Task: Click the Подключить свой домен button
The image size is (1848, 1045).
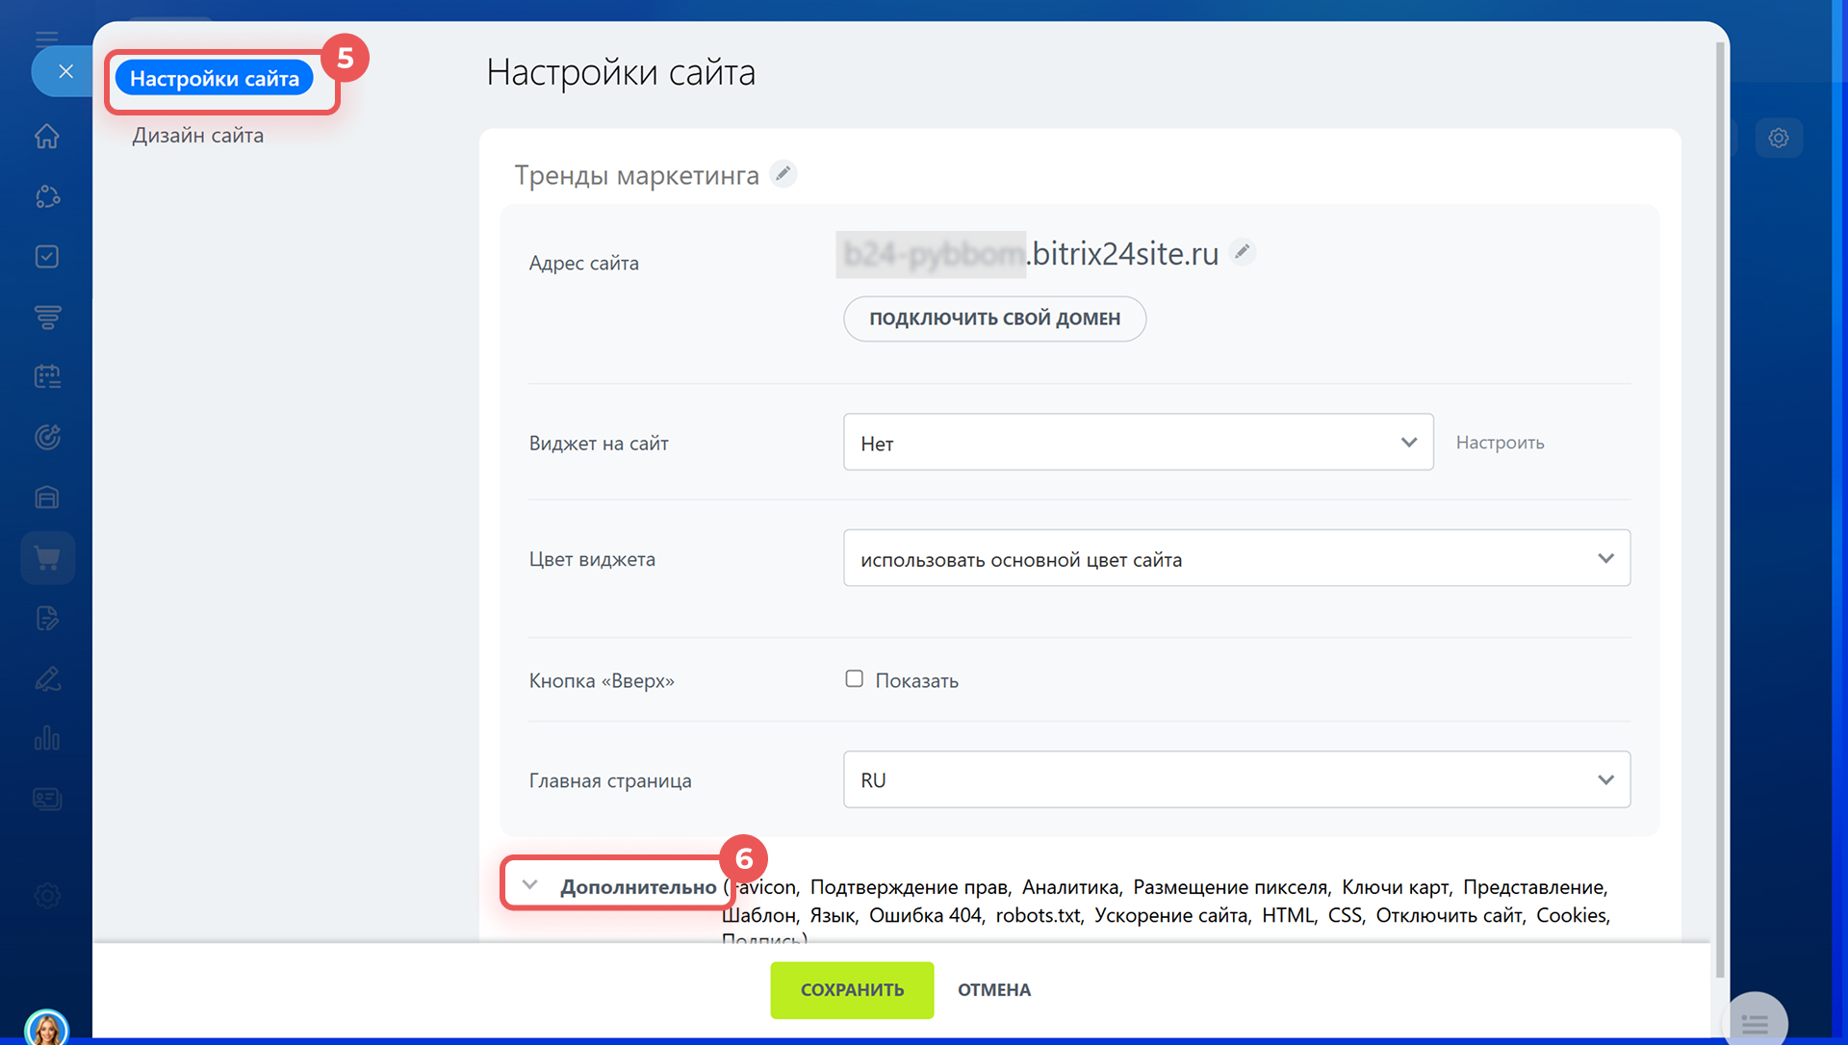Action: [x=994, y=319]
